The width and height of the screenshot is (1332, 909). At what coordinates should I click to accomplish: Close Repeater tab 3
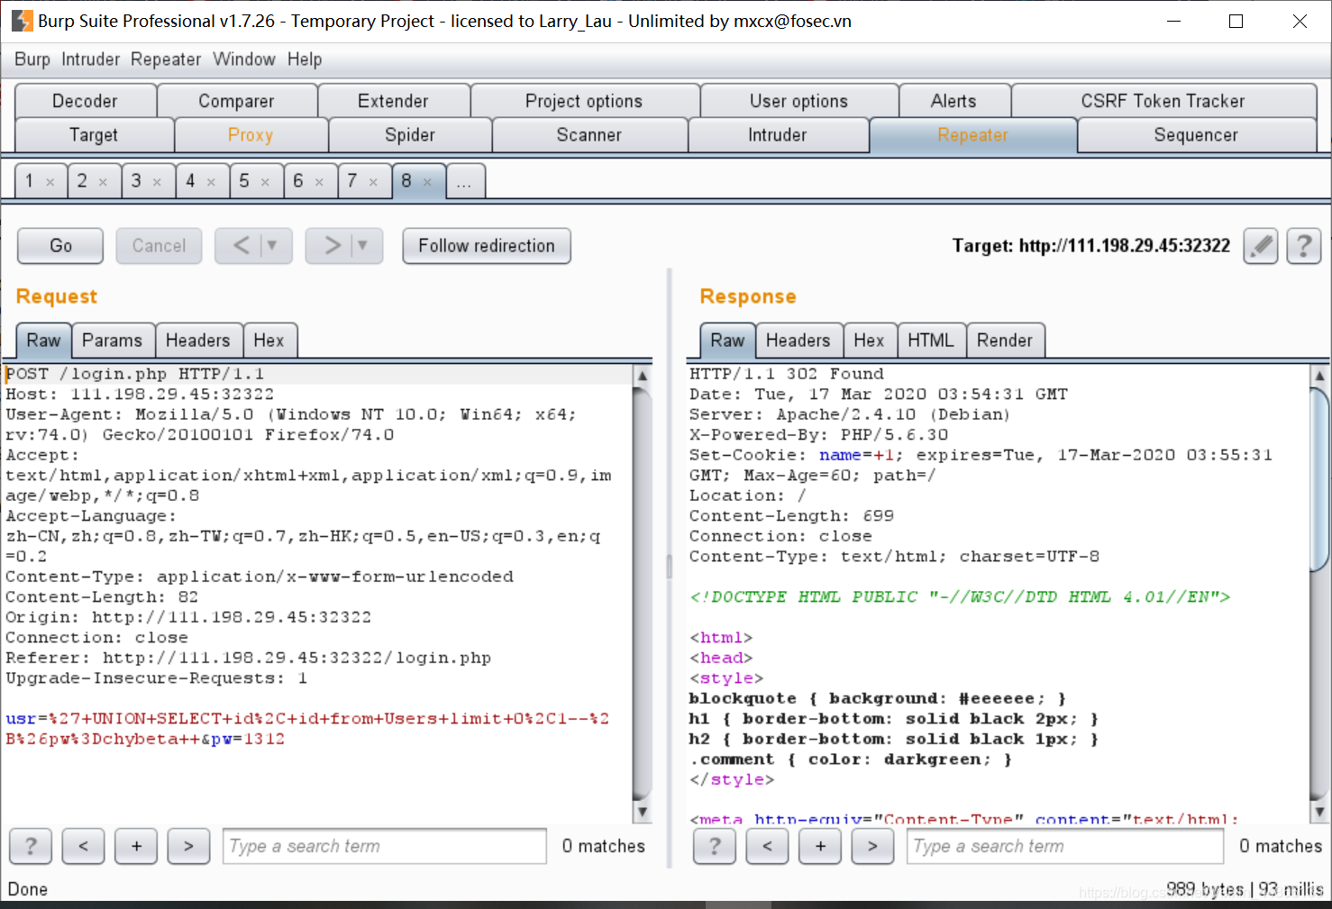158,182
